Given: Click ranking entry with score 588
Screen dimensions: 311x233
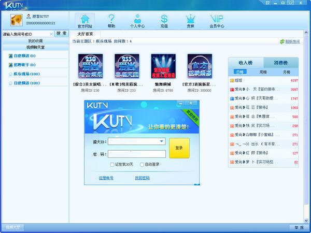Looking at the screenshot, I should 264,116.
